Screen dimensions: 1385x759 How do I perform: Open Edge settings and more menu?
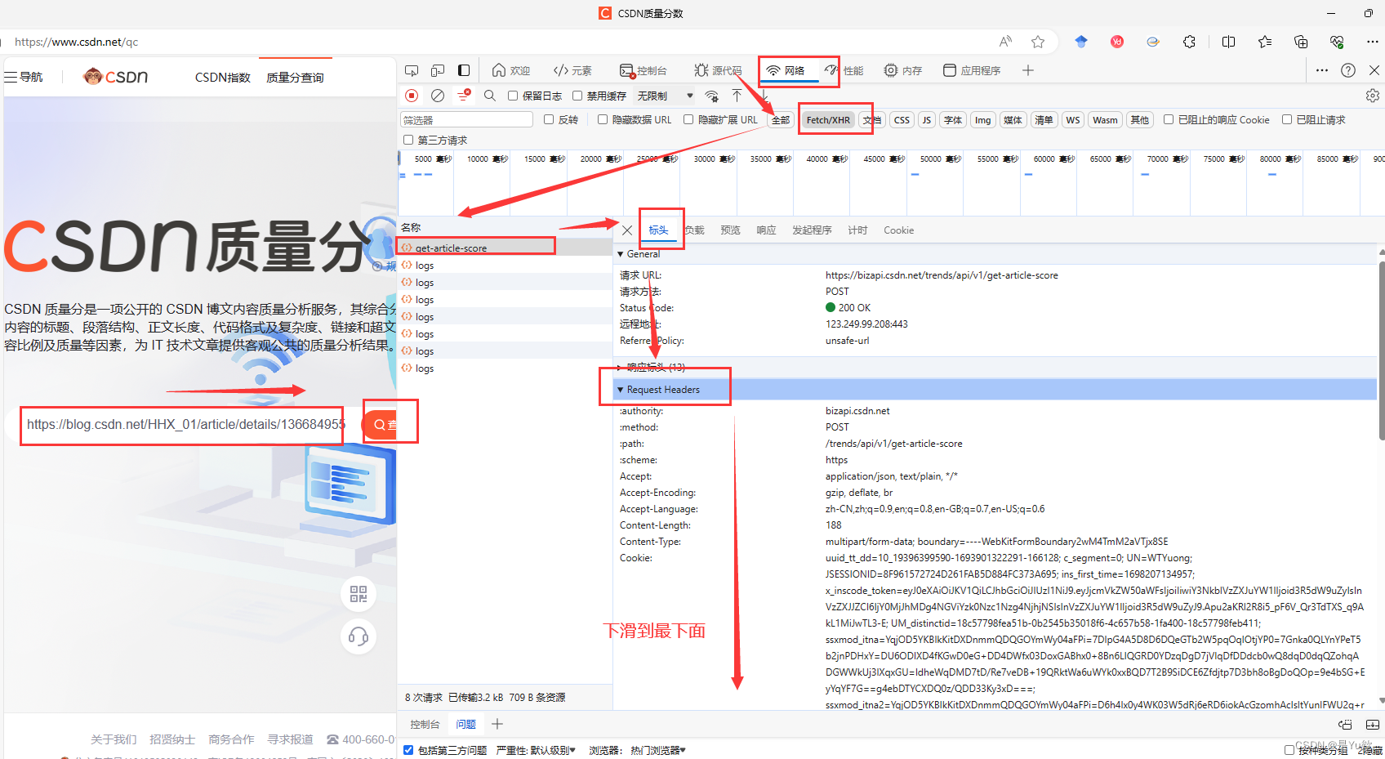coord(1373,42)
